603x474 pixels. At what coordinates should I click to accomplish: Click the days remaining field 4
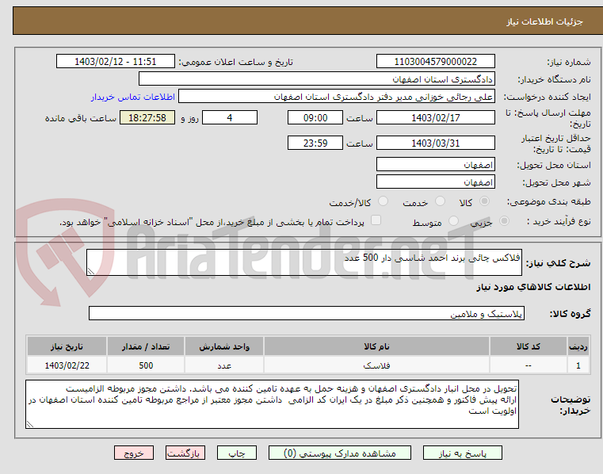click(x=230, y=118)
